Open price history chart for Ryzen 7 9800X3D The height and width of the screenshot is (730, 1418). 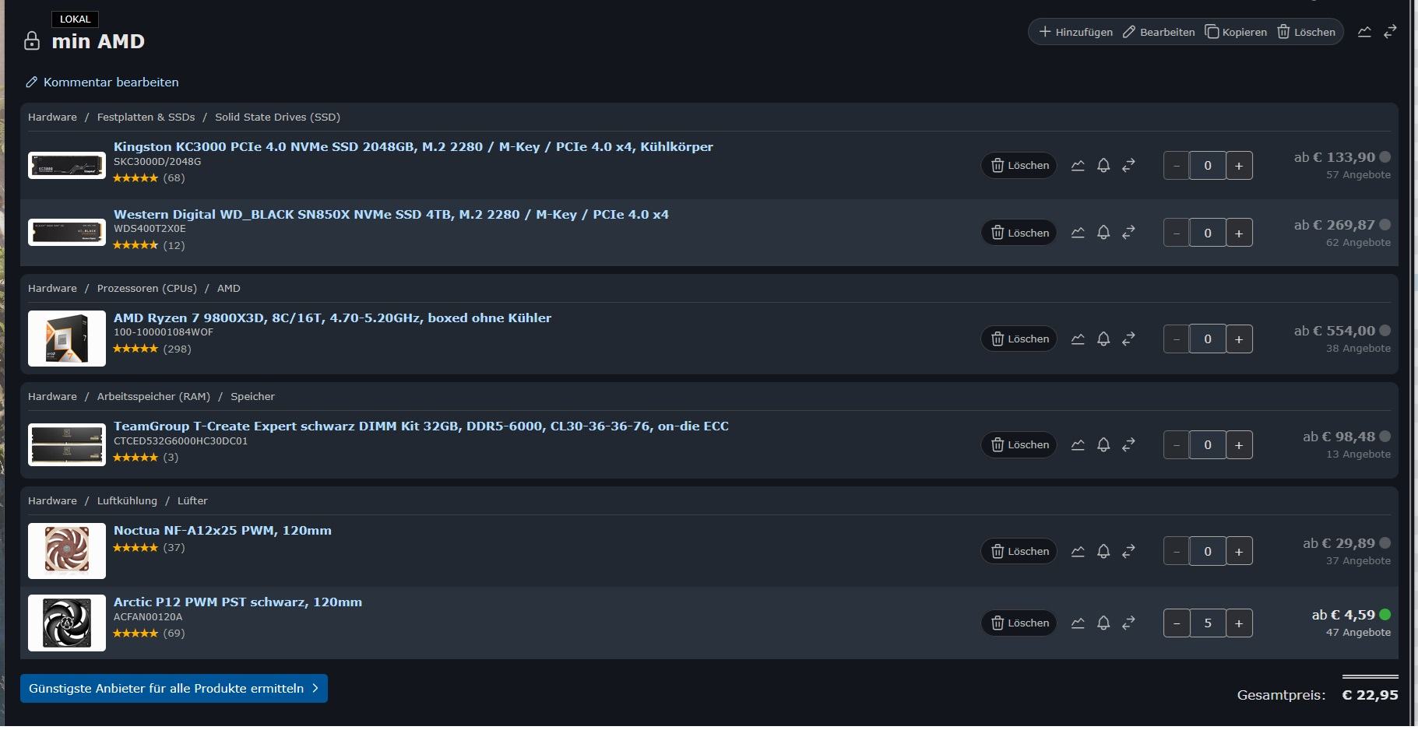tap(1078, 339)
